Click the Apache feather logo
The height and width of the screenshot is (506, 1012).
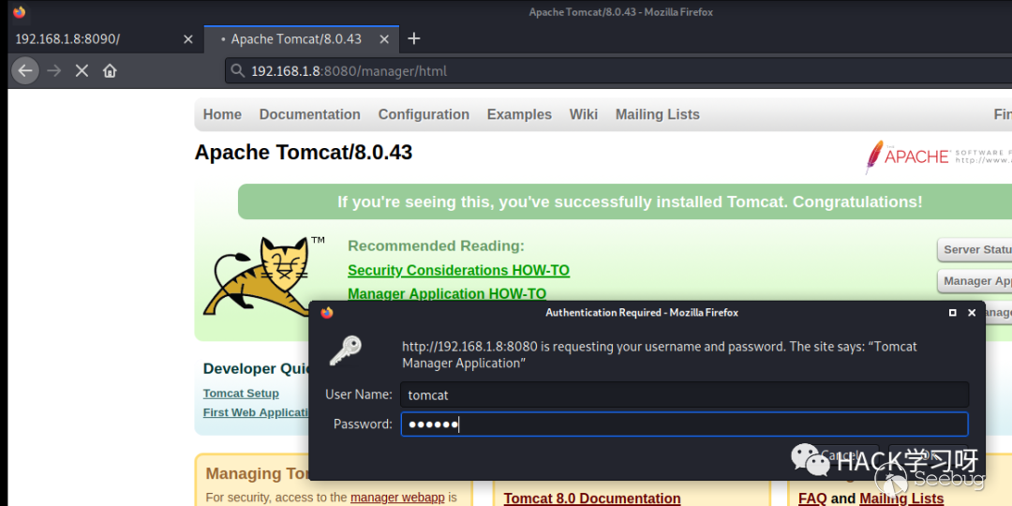point(874,156)
